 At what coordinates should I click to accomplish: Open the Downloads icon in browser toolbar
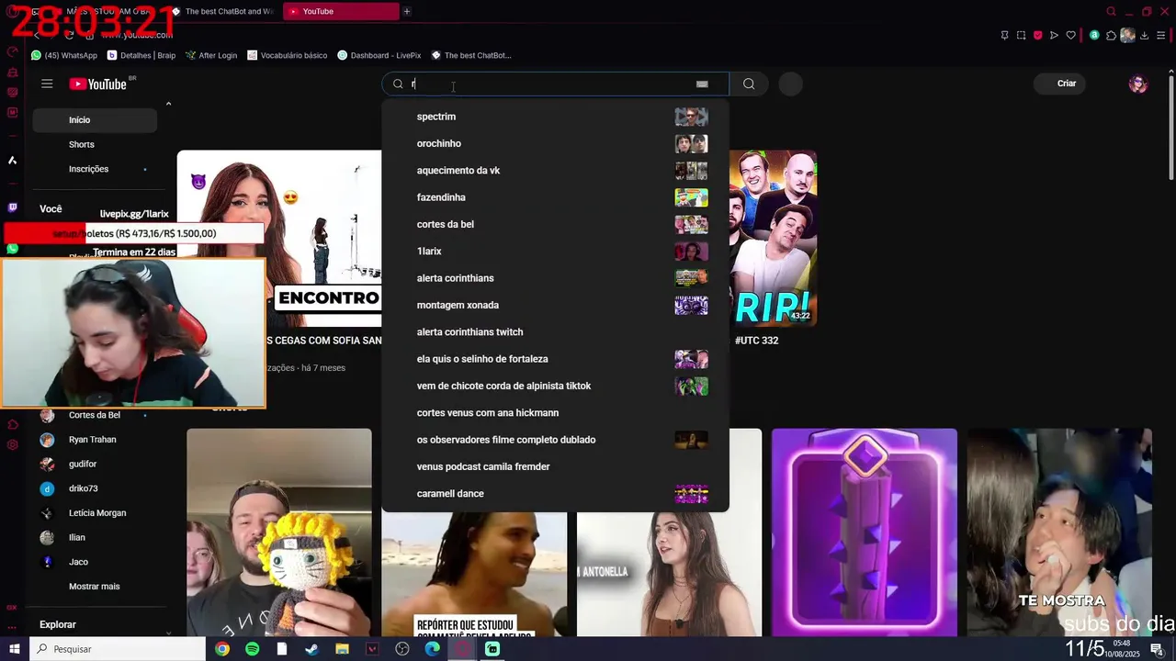pos(1145,35)
